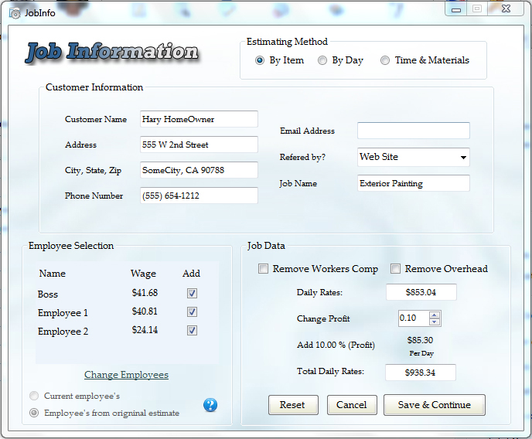Image resolution: width=532 pixels, height=439 pixels.
Task: Choose Time & Materials estimating method
Action: [x=385, y=60]
